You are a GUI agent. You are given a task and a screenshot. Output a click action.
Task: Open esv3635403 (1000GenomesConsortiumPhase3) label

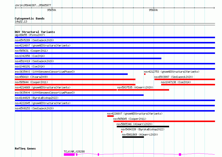(x=45, y=72)
